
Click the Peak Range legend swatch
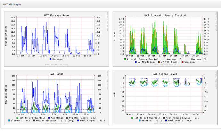tap(78, 120)
